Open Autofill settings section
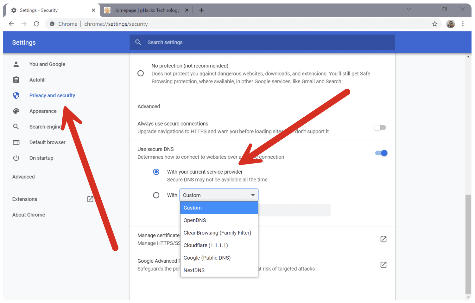This screenshot has width=475, height=303. [x=37, y=80]
